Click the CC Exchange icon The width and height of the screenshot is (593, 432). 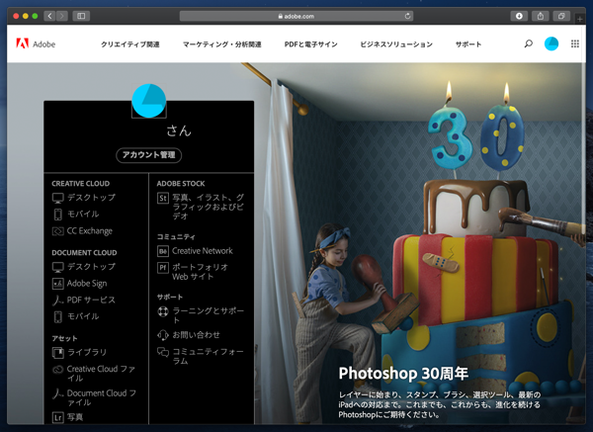58,230
